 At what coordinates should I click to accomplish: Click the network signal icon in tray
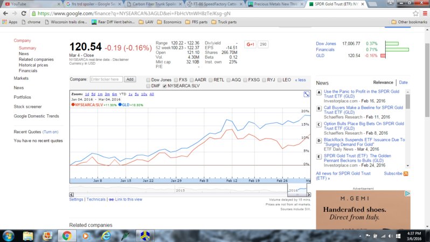(383, 236)
